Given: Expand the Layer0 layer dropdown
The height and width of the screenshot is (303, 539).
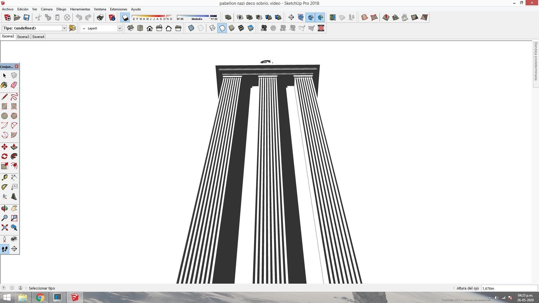Looking at the screenshot, I should tap(119, 28).
